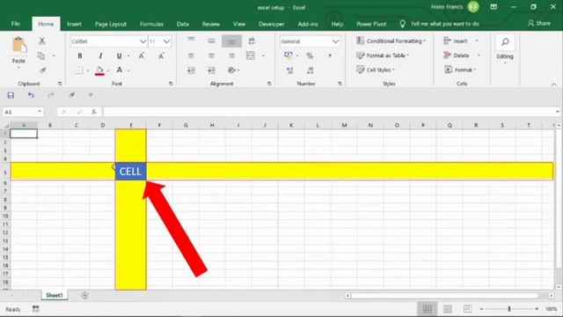Toggle Italic formatting
Image resolution: width=563 pixels, height=317 pixels.
(100, 55)
